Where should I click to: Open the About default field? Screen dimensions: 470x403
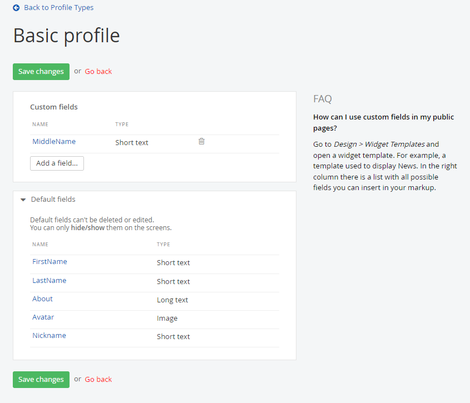43,299
